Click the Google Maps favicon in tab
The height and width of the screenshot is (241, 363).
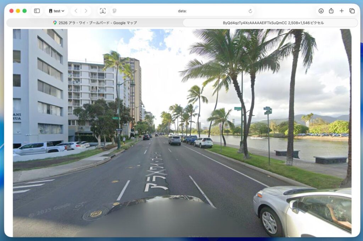(55, 23)
